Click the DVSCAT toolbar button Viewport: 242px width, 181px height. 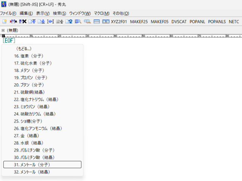pos(179,21)
